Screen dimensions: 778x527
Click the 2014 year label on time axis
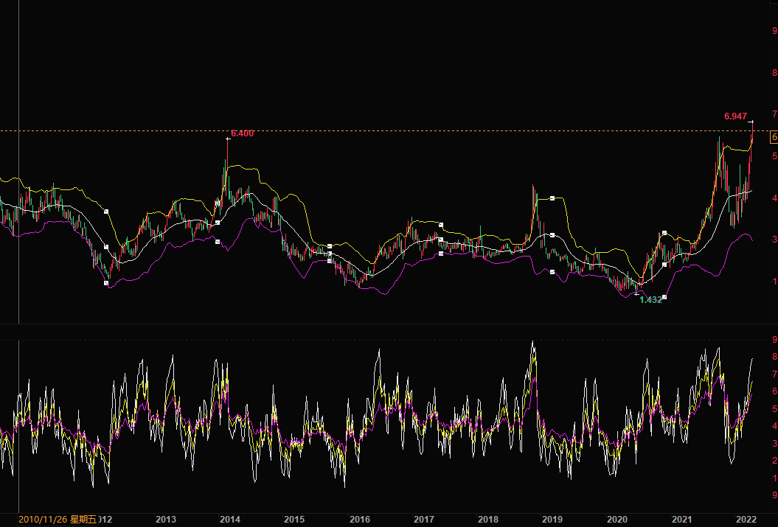tap(230, 520)
